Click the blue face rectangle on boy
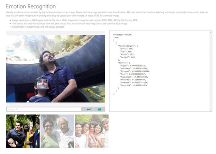This screenshot has height=154, width=216. tap(43, 84)
